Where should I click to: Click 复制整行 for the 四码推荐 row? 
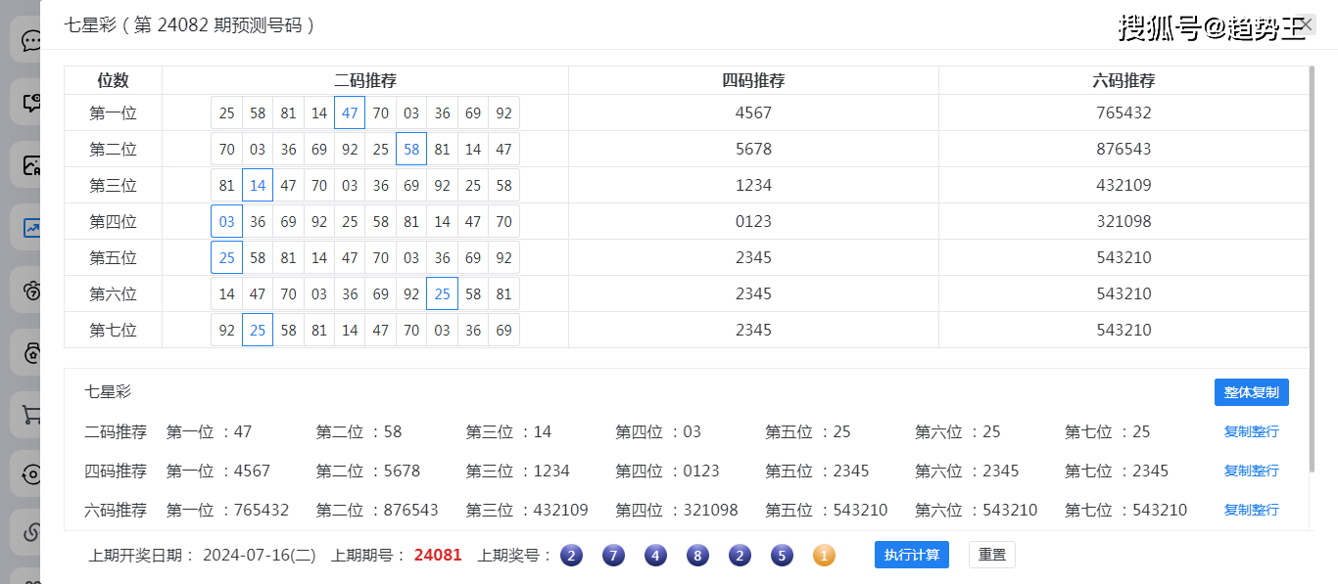point(1251,471)
